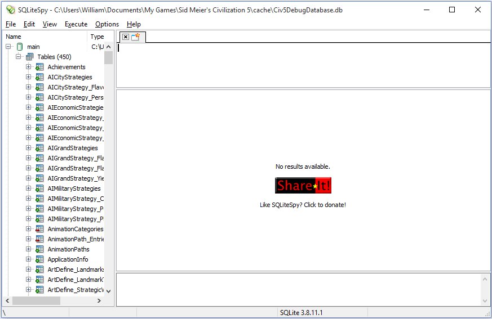Screen dimensions: 492x319
Task: Open the File menu
Action: (11, 24)
